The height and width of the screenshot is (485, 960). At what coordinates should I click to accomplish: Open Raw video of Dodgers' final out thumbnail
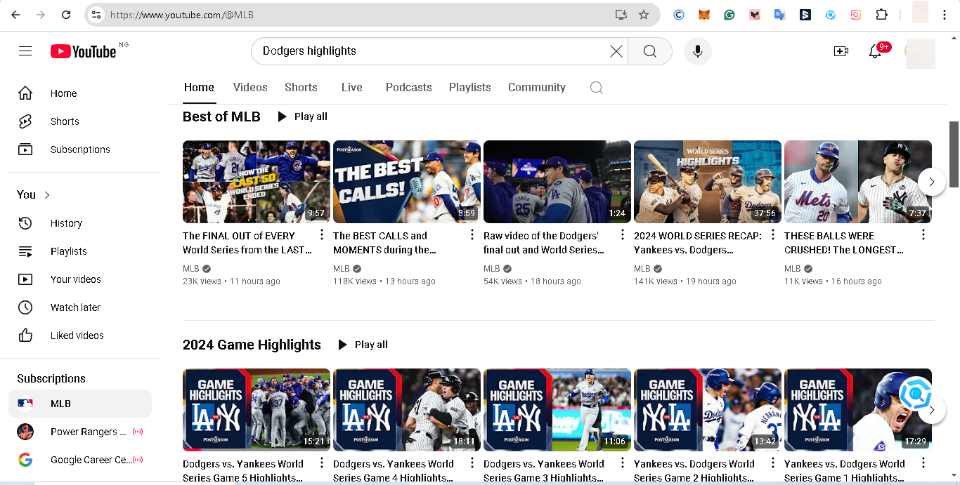tap(557, 182)
